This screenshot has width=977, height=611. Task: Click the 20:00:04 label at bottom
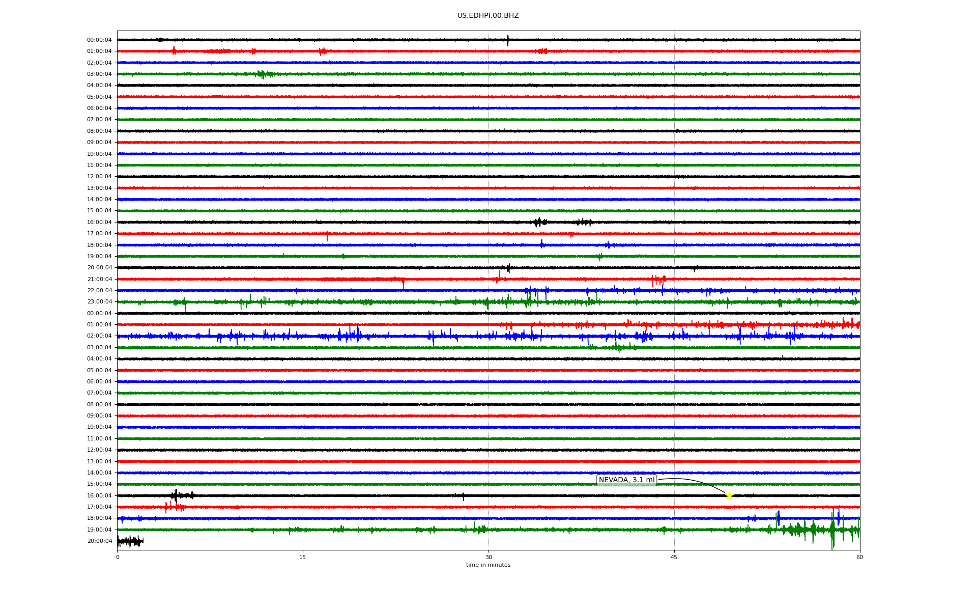(x=99, y=541)
